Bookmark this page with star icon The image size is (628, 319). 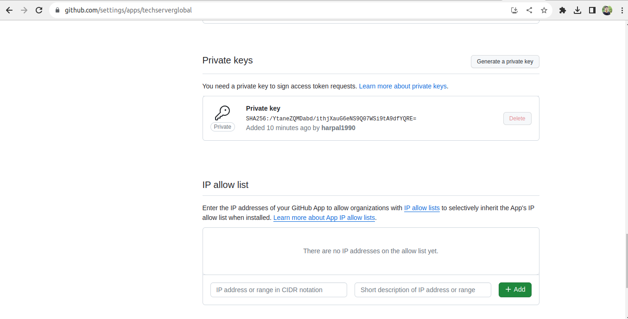(544, 10)
